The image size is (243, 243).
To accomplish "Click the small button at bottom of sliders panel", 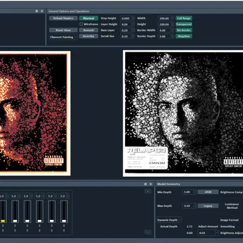I will pyautogui.click(x=148, y=232).
